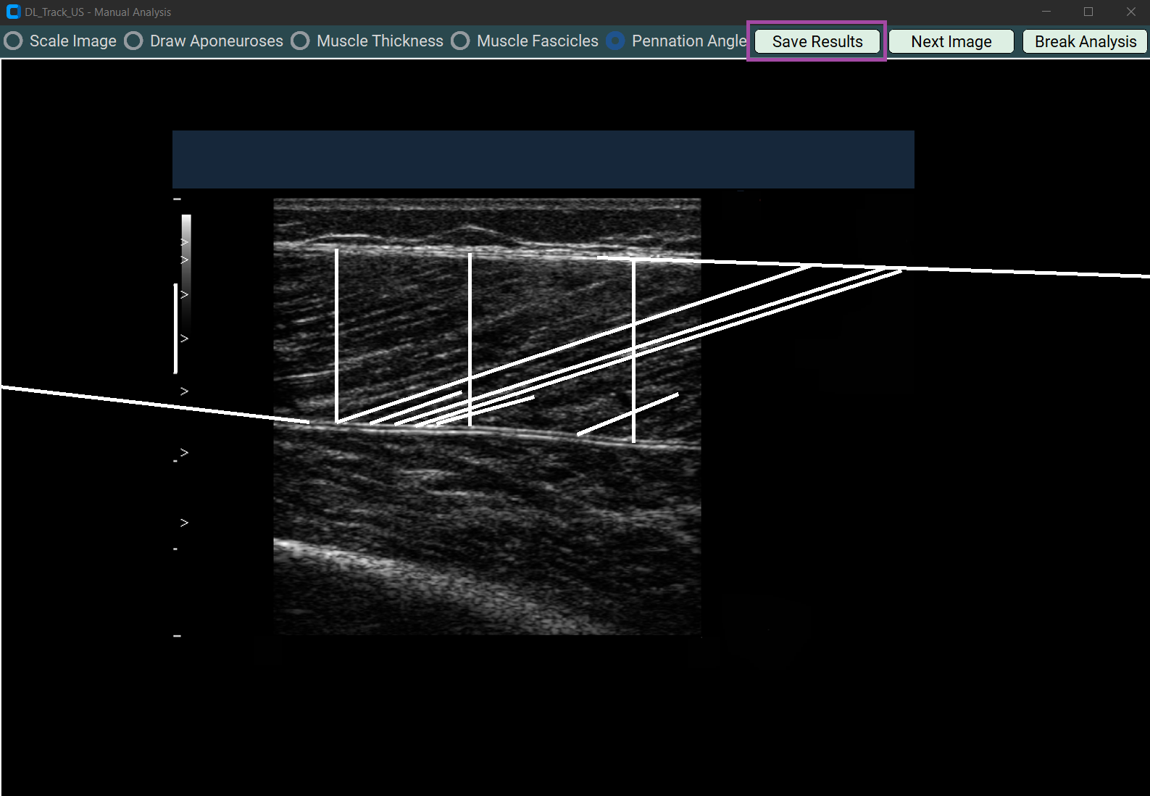The width and height of the screenshot is (1150, 796).
Task: Click the white vertical scale bar left of image
Action: point(175,328)
